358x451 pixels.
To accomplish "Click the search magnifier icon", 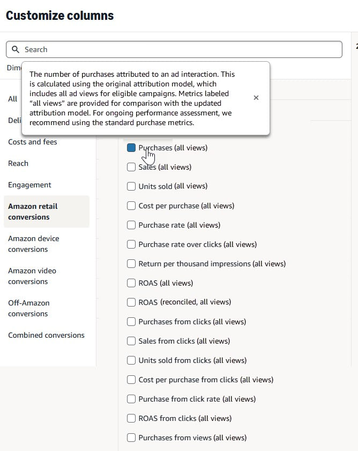I will (x=16, y=49).
